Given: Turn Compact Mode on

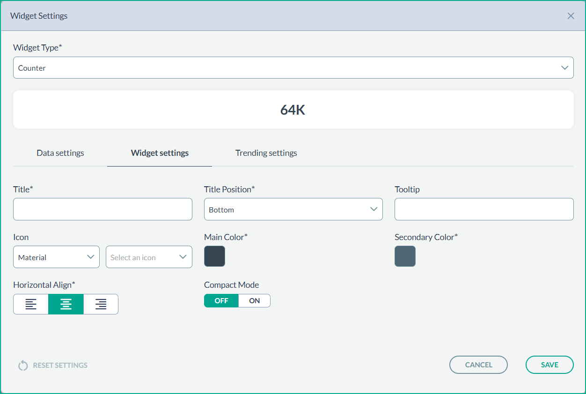Looking at the screenshot, I should pyautogui.click(x=254, y=301).
